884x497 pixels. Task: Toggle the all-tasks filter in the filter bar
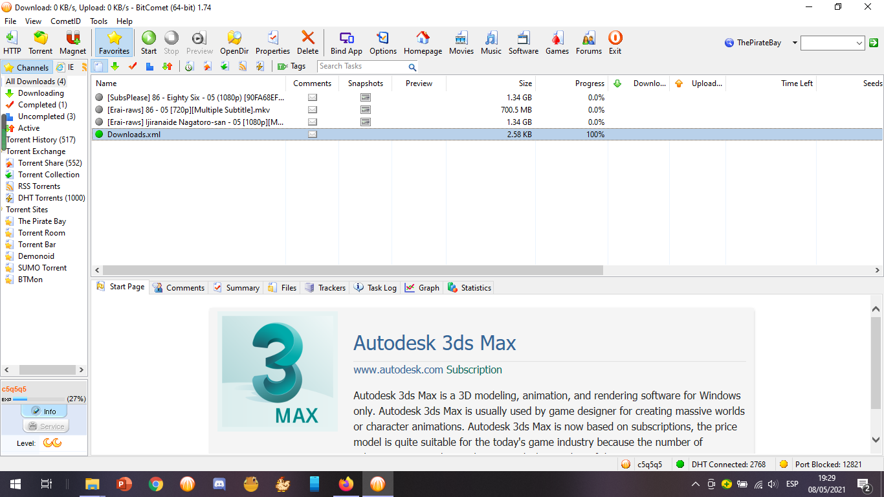[x=98, y=66]
